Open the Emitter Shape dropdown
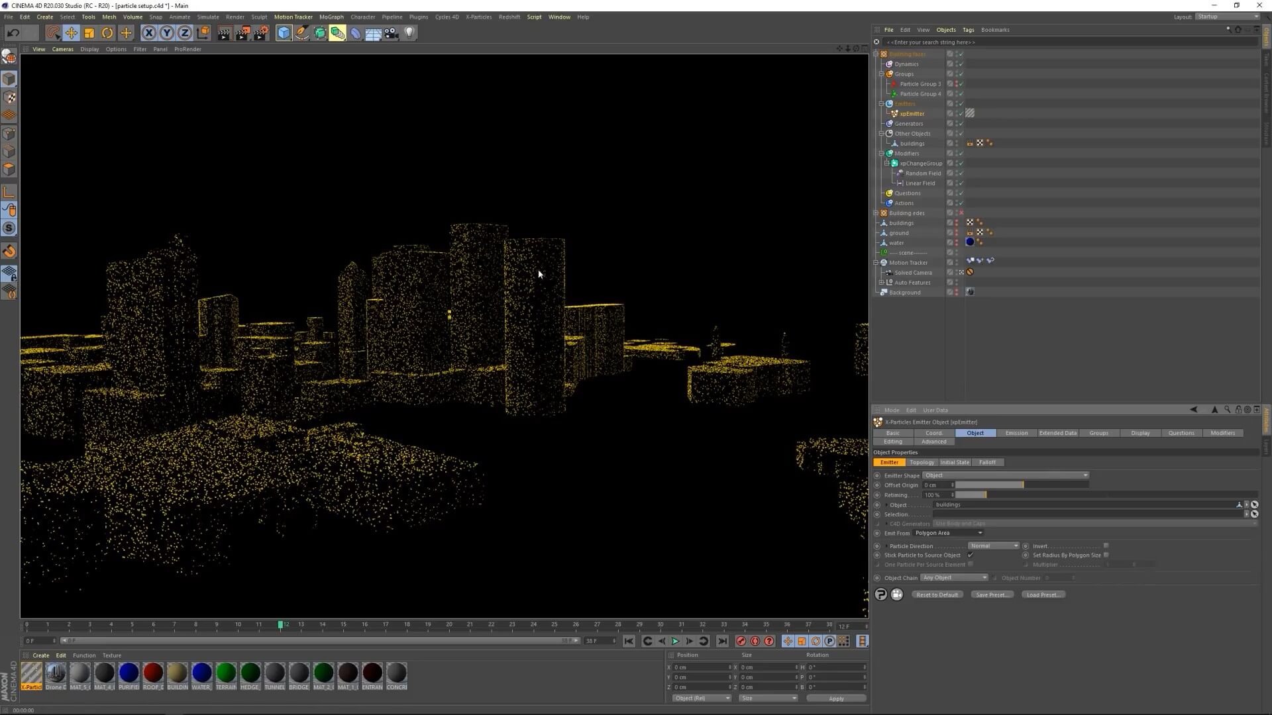Viewport: 1272px width, 715px height. coord(1005,475)
